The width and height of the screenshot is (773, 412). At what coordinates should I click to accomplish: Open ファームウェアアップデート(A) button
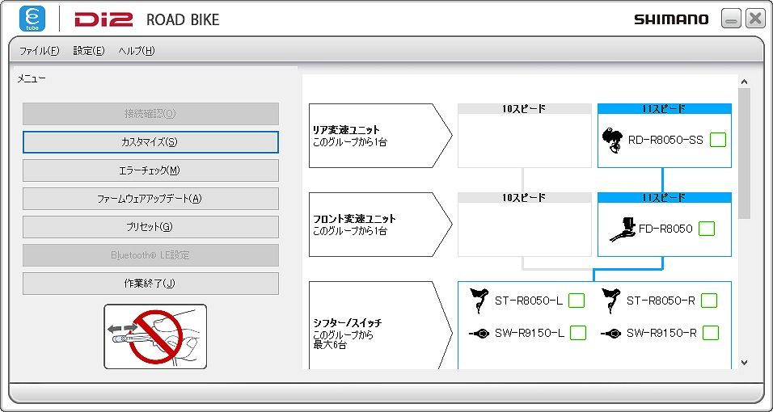[x=150, y=199]
